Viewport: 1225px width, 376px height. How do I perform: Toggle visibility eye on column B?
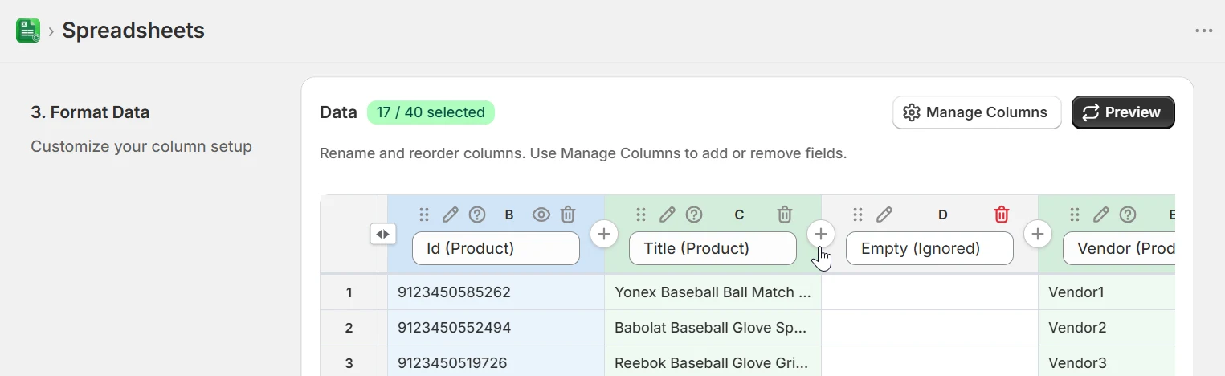[541, 215]
